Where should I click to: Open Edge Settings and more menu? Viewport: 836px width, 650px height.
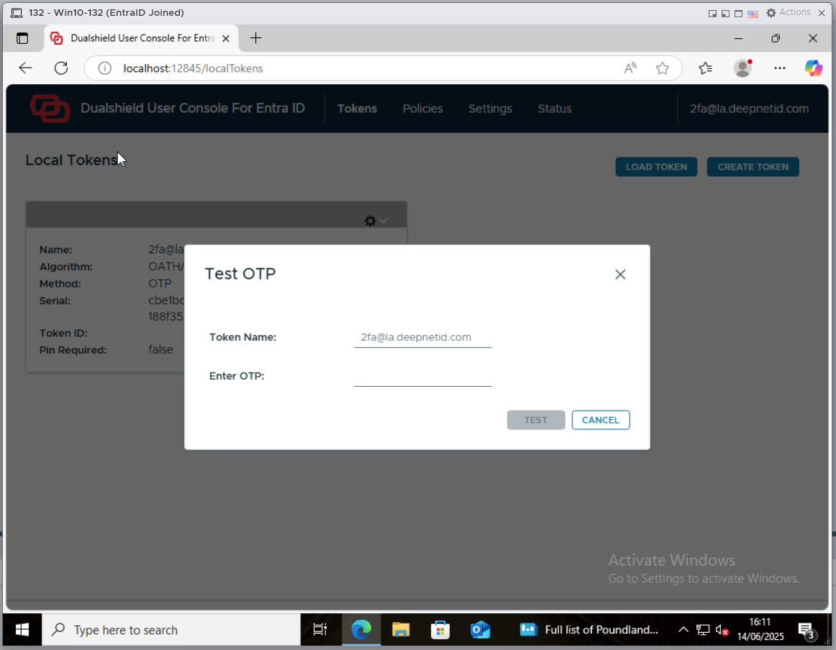(779, 68)
